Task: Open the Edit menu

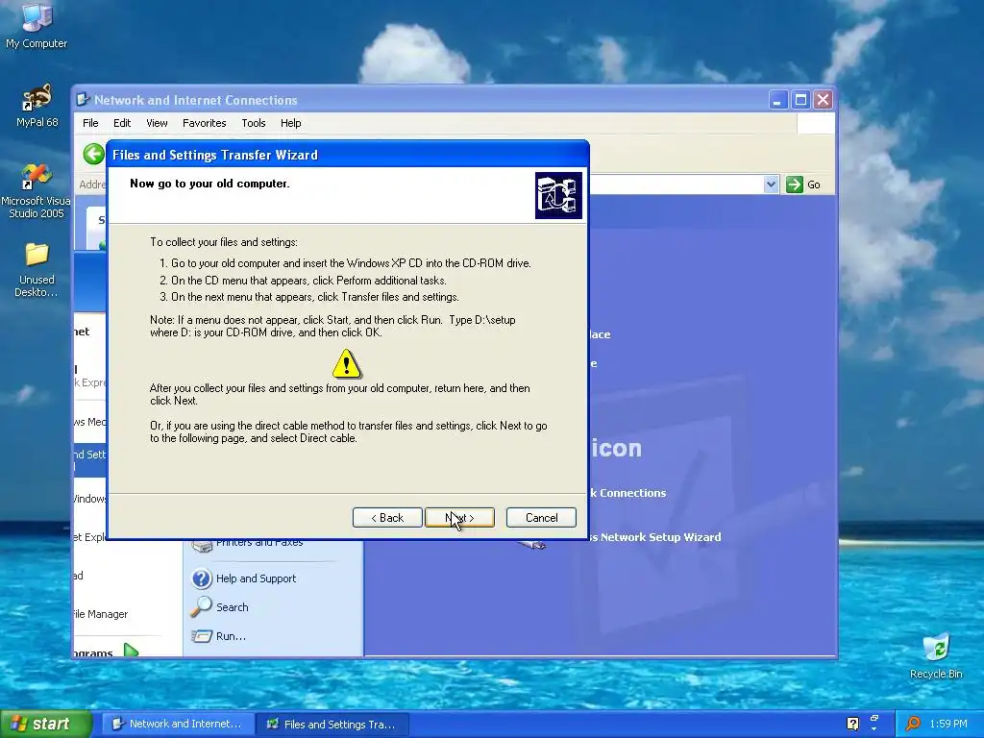Action: tap(122, 123)
